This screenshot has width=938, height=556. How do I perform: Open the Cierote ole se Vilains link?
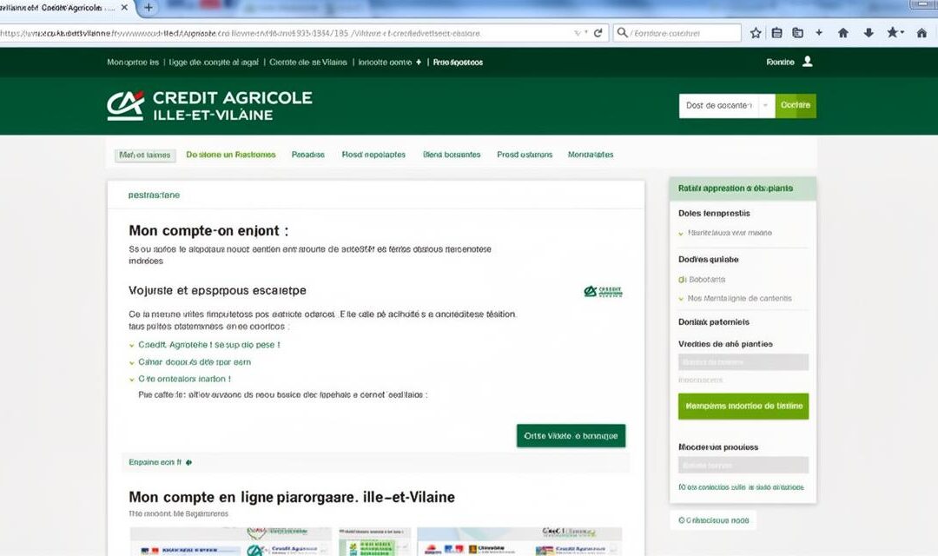point(308,63)
